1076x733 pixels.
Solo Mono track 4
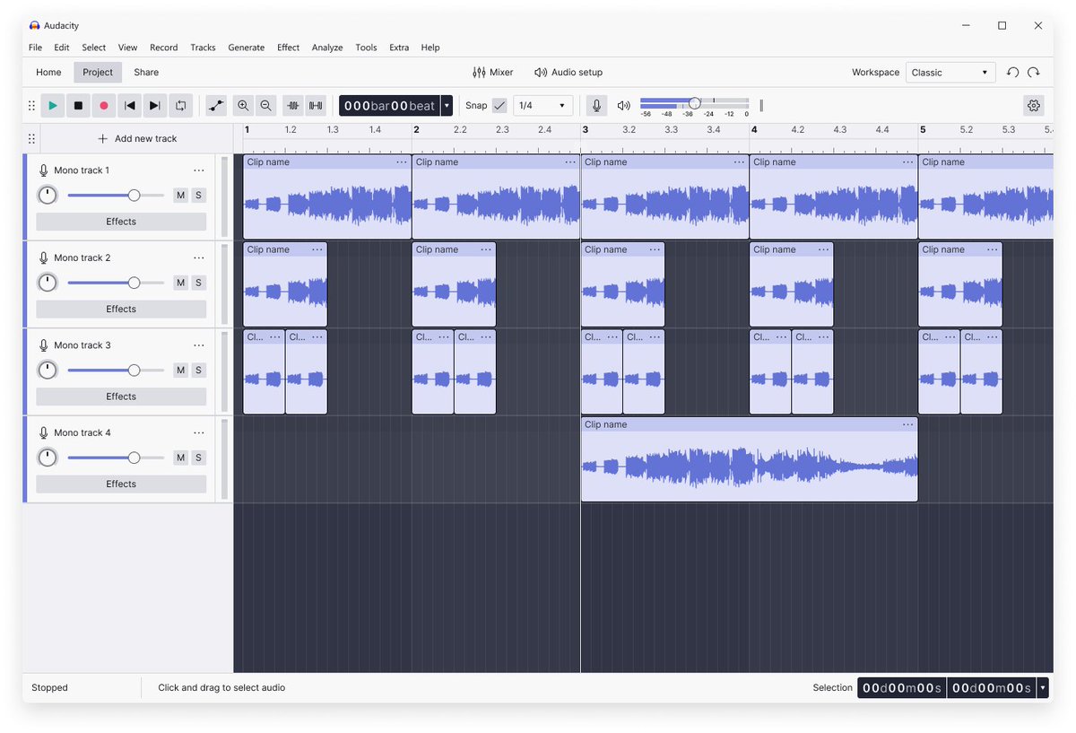click(198, 458)
